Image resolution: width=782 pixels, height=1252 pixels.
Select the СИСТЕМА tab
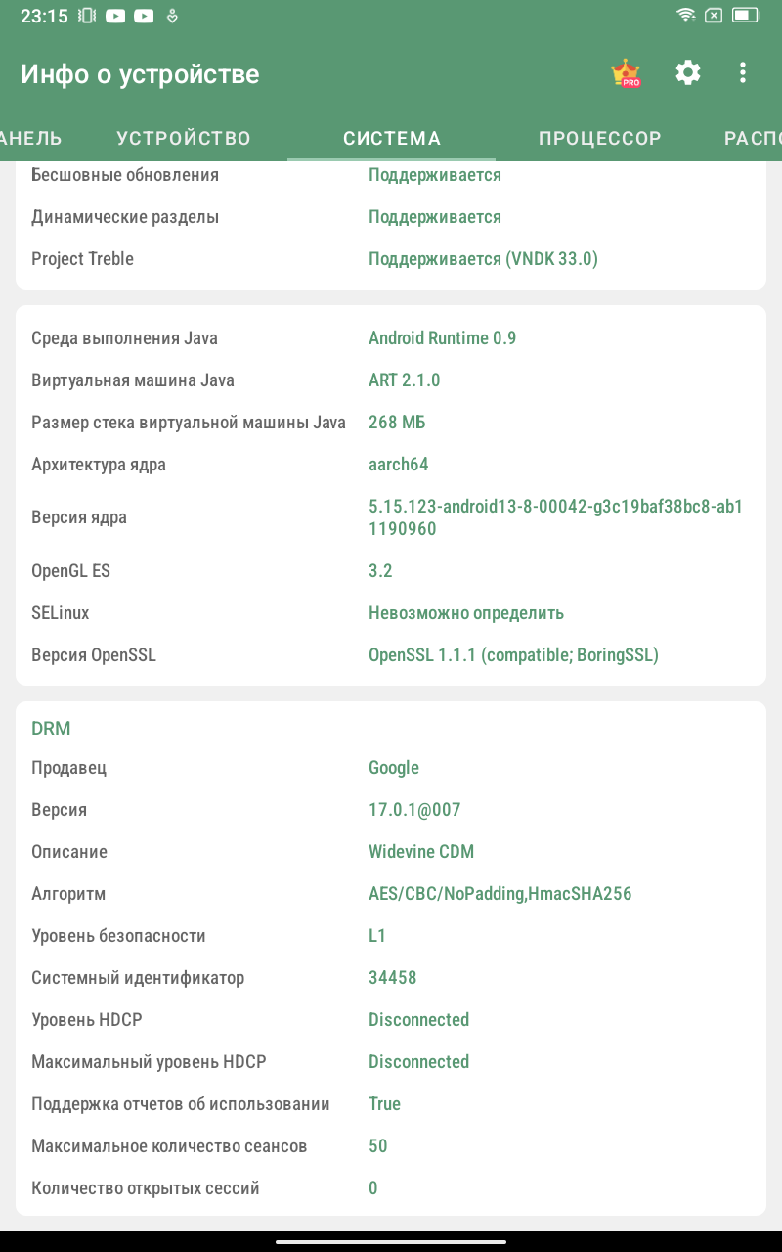[392, 138]
